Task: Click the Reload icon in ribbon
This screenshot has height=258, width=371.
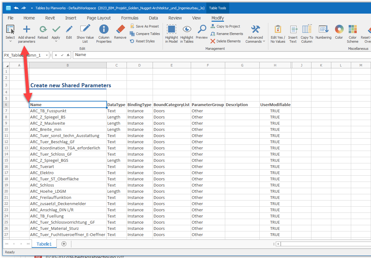Action: [x=43, y=30]
